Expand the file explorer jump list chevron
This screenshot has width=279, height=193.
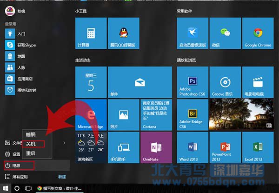[65, 143]
